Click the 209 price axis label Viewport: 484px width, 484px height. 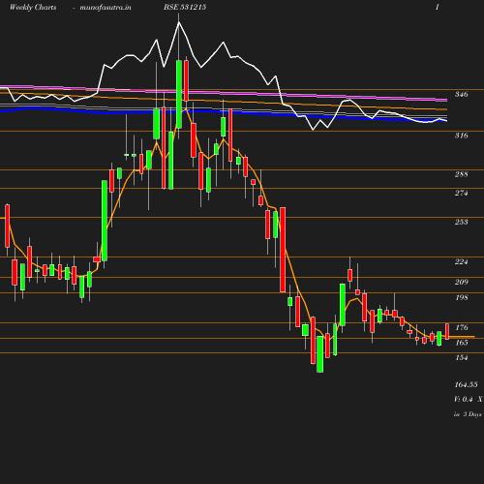click(x=462, y=282)
